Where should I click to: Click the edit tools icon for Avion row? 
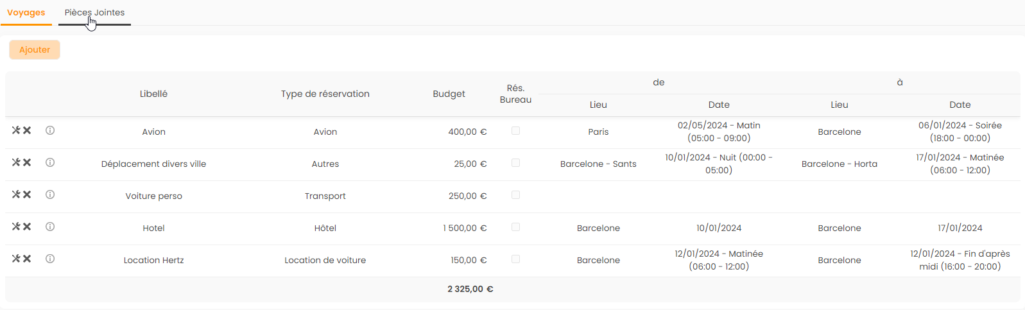click(16, 130)
